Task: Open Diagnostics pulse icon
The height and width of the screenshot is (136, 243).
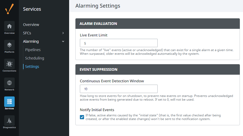Action: tap(9, 121)
